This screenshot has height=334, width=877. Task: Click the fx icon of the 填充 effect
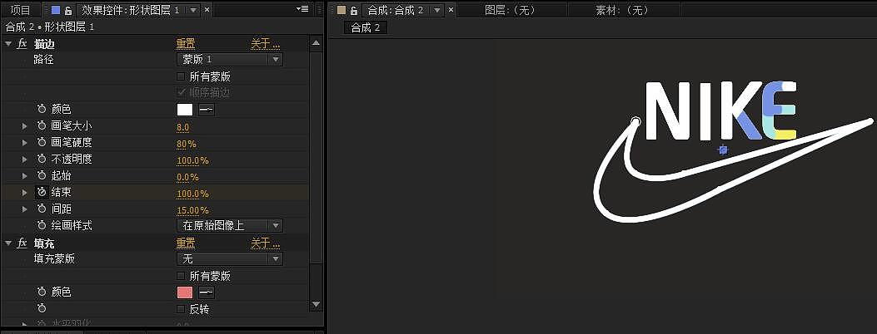coord(22,243)
